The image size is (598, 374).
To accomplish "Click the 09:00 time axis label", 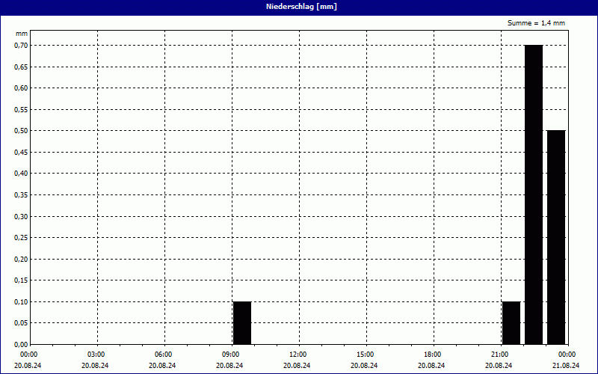I will click(x=230, y=355).
